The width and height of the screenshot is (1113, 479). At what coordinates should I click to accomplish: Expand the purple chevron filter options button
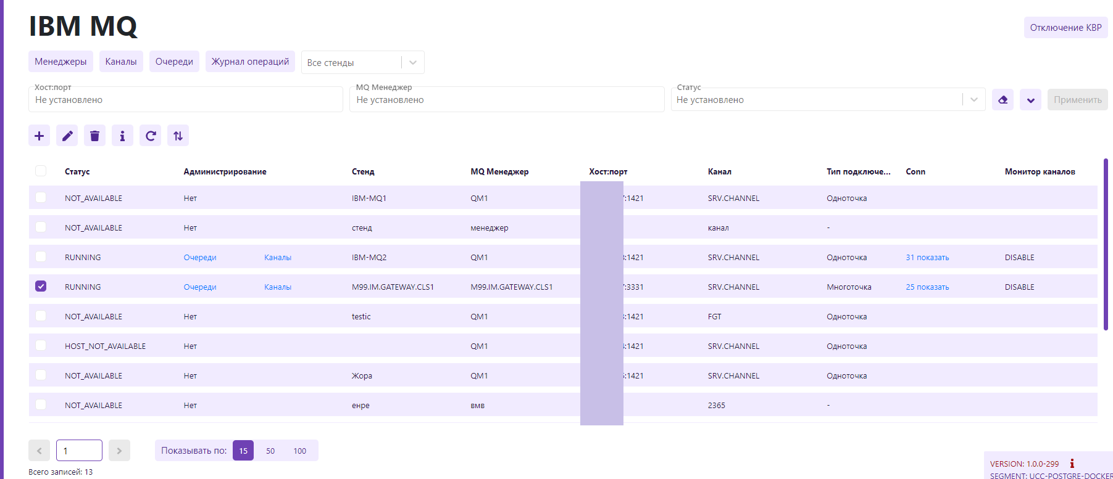(1030, 100)
